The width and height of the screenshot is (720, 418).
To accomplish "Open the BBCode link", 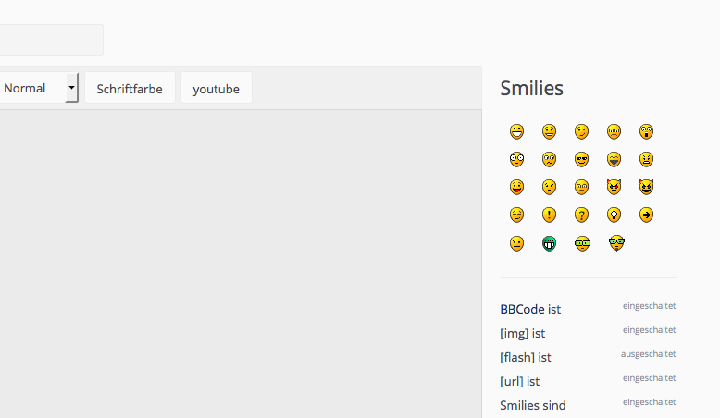I will 522,309.
